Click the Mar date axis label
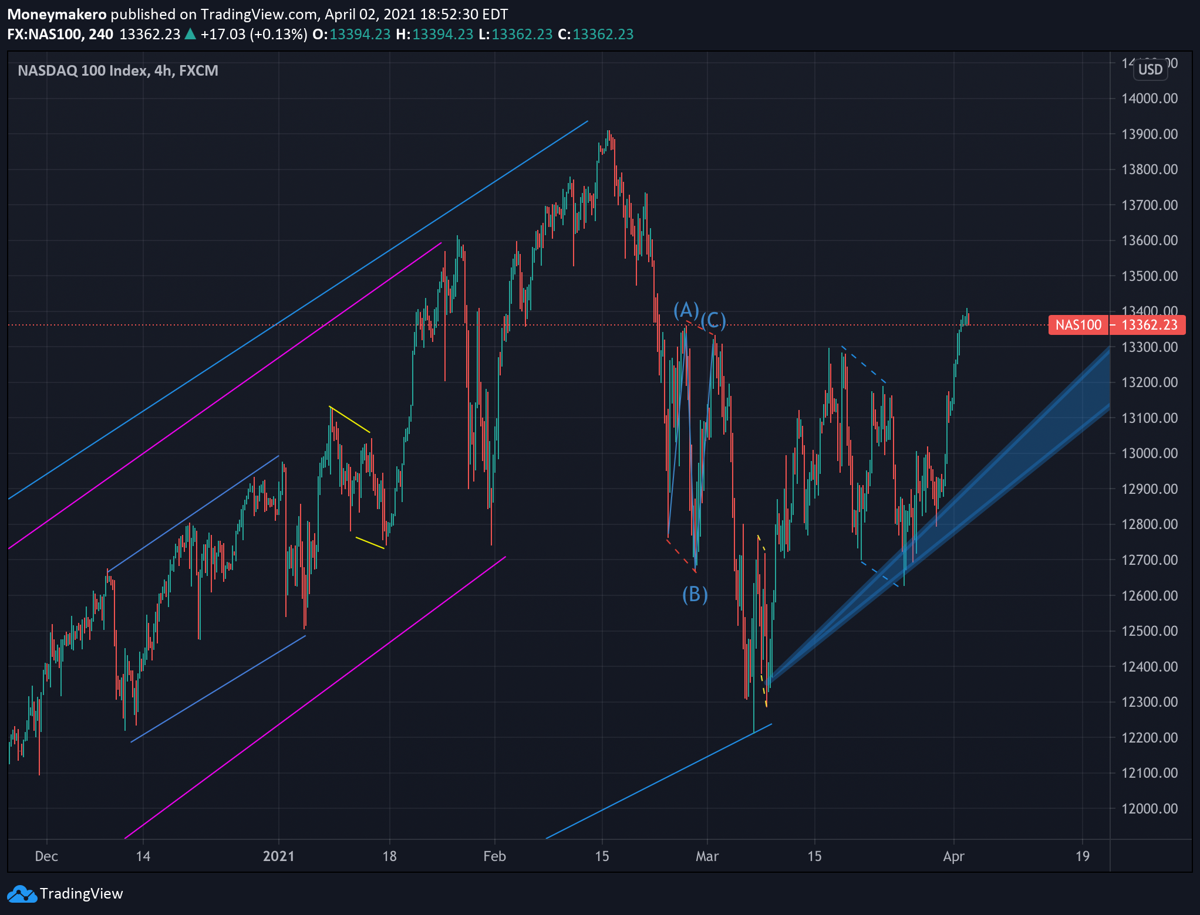Image resolution: width=1200 pixels, height=915 pixels. [707, 856]
